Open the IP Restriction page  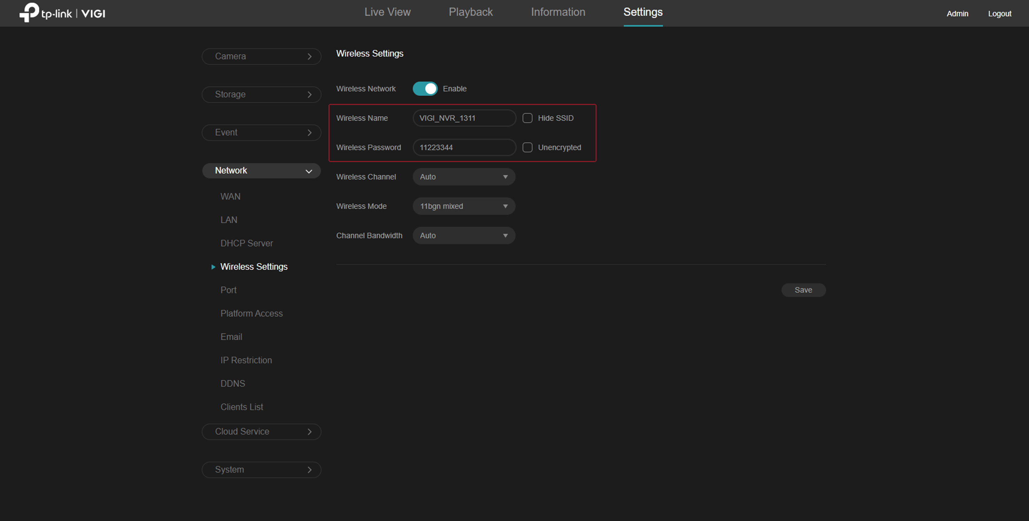pyautogui.click(x=246, y=360)
